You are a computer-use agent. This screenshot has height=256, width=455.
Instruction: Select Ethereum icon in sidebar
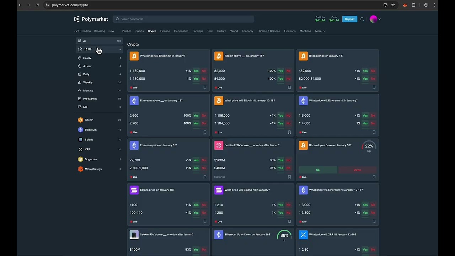tap(80, 130)
